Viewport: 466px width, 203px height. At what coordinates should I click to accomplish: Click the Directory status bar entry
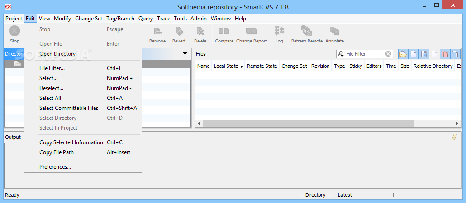coord(315,195)
